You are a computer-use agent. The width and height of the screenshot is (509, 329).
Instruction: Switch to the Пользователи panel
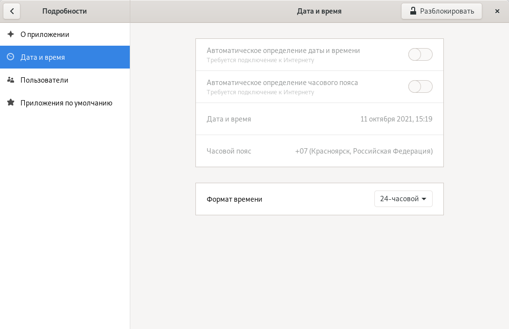coord(44,80)
